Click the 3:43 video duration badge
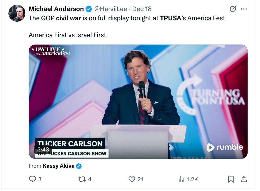This screenshot has height=191, width=260. 43,149
